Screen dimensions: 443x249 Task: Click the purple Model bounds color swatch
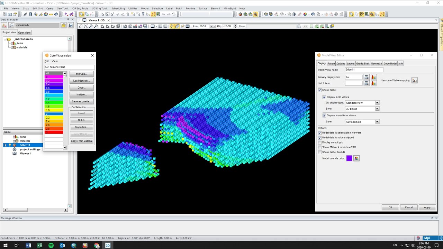349,158
